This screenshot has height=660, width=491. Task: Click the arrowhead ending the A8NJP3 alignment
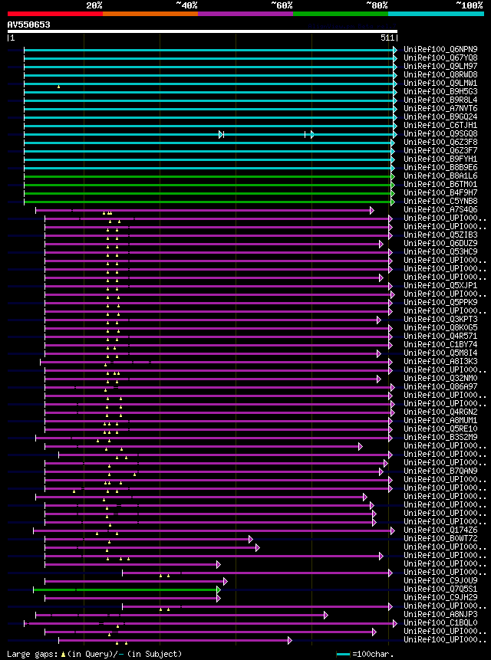[x=325, y=615]
